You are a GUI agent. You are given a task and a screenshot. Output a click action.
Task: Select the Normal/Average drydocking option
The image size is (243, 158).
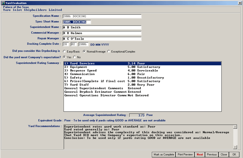[85, 51]
